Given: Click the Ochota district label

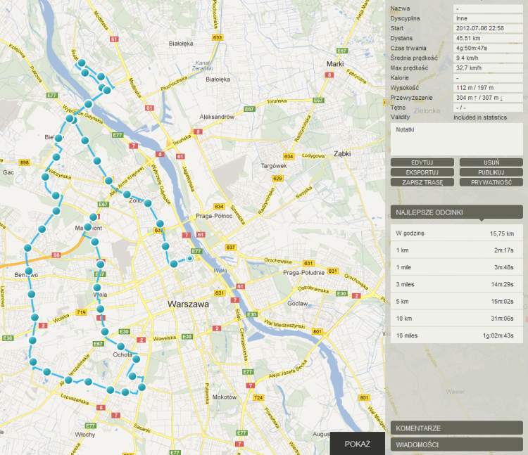Looking at the screenshot, I should pos(122,354).
